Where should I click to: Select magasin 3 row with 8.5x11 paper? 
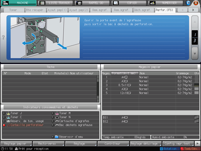pos(150,85)
